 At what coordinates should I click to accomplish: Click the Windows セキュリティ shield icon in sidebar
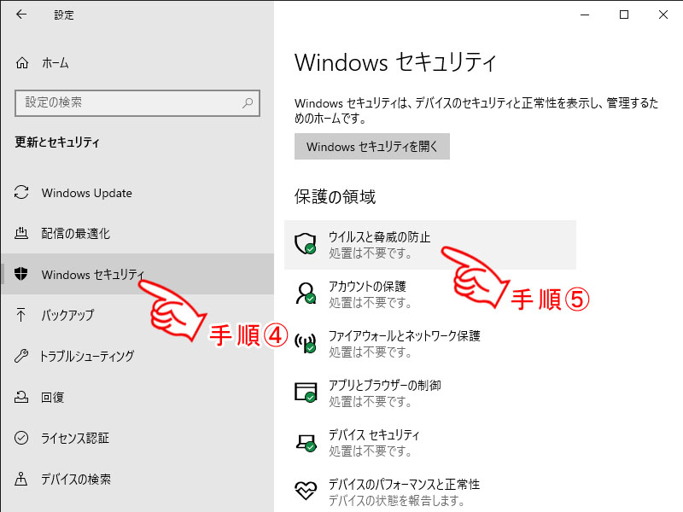point(20,274)
